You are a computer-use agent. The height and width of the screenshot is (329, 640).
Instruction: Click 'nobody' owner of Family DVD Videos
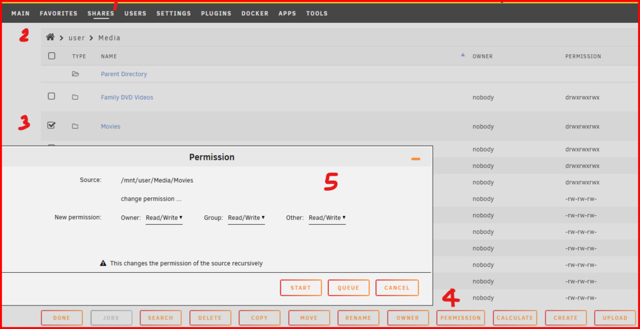483,97
